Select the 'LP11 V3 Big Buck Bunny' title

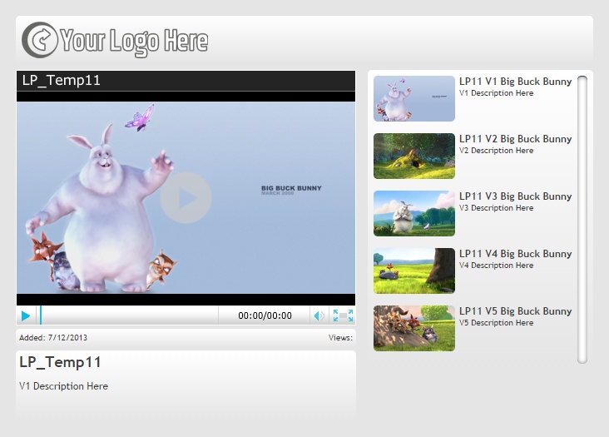pyautogui.click(x=515, y=196)
